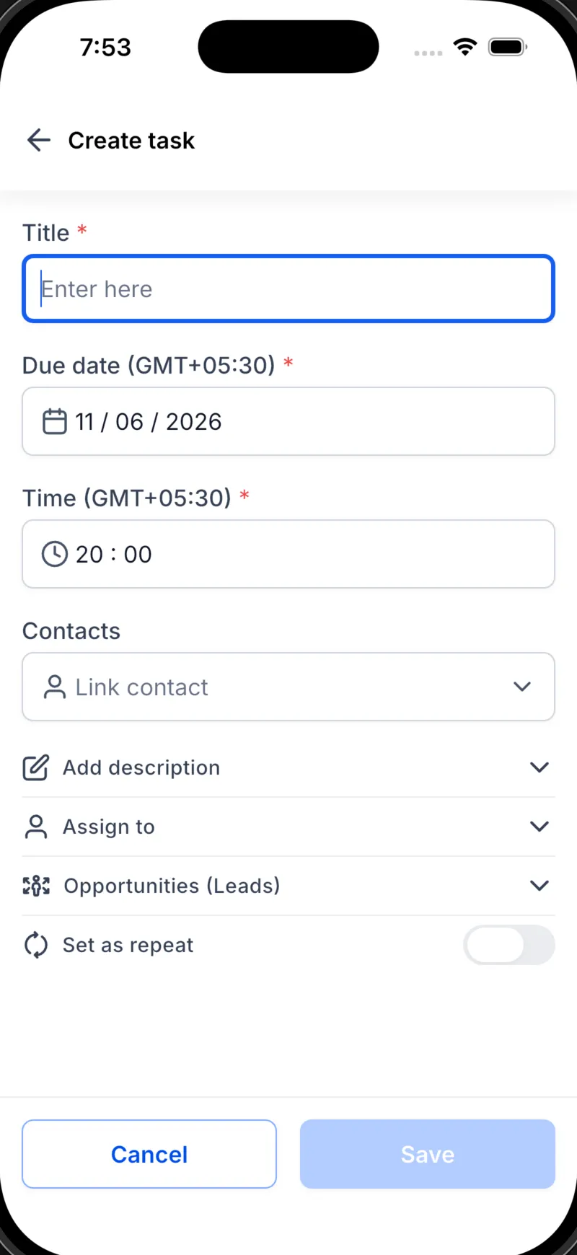The height and width of the screenshot is (1255, 577).
Task: Expand the Add description section chevron
Action: [539, 767]
